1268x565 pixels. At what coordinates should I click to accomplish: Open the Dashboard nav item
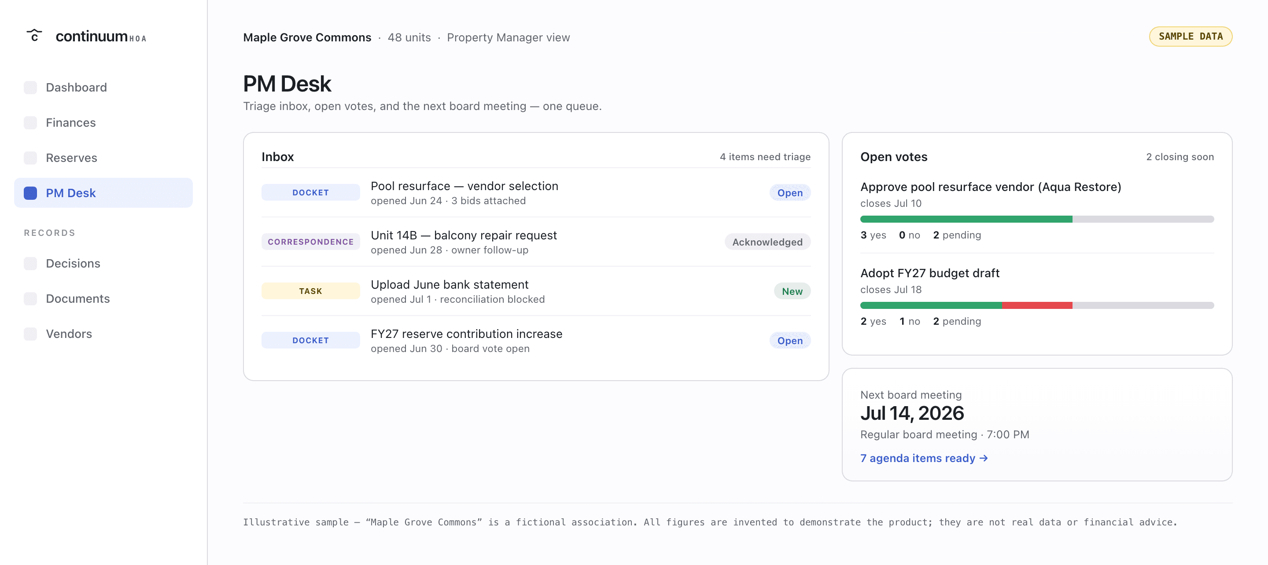(x=103, y=88)
